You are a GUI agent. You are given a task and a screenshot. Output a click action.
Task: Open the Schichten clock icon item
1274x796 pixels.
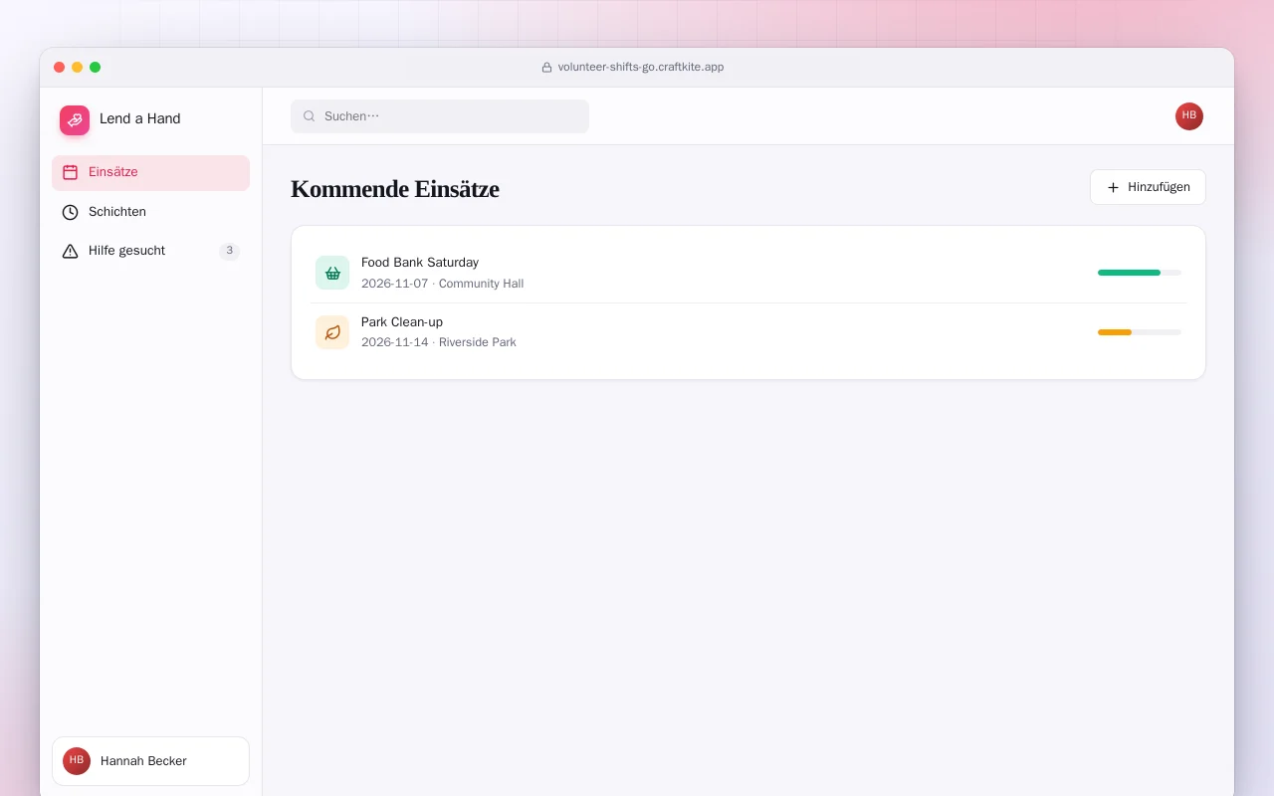(x=70, y=212)
